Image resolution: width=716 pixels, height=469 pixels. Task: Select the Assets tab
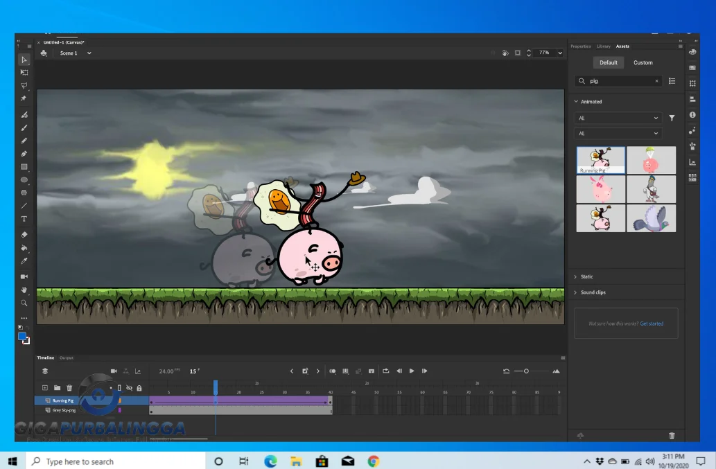click(x=622, y=46)
